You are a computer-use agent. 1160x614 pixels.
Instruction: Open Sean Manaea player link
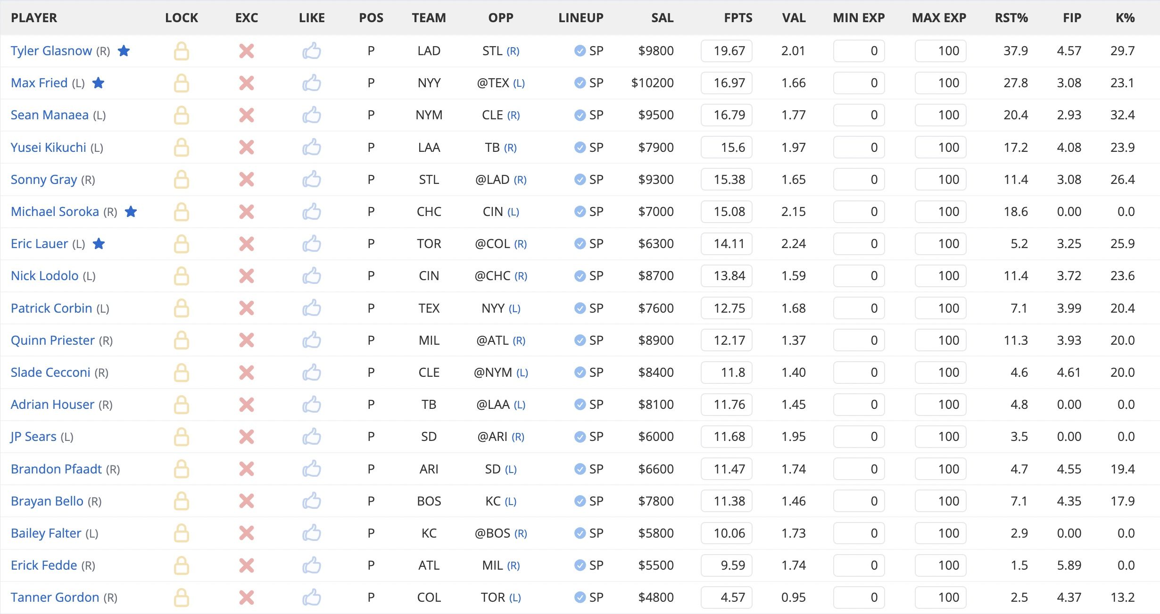[x=50, y=115]
